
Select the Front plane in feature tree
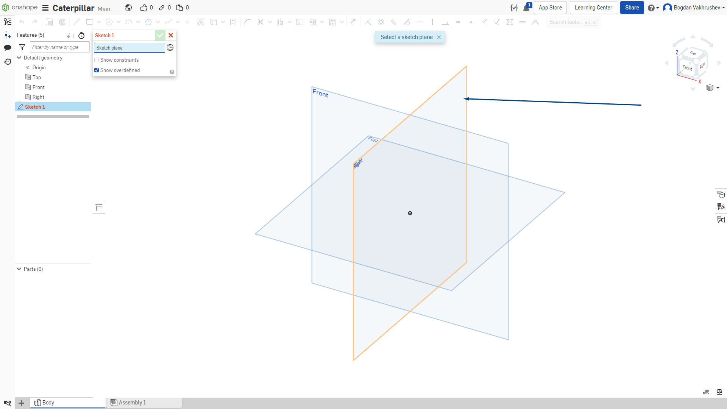(x=39, y=87)
